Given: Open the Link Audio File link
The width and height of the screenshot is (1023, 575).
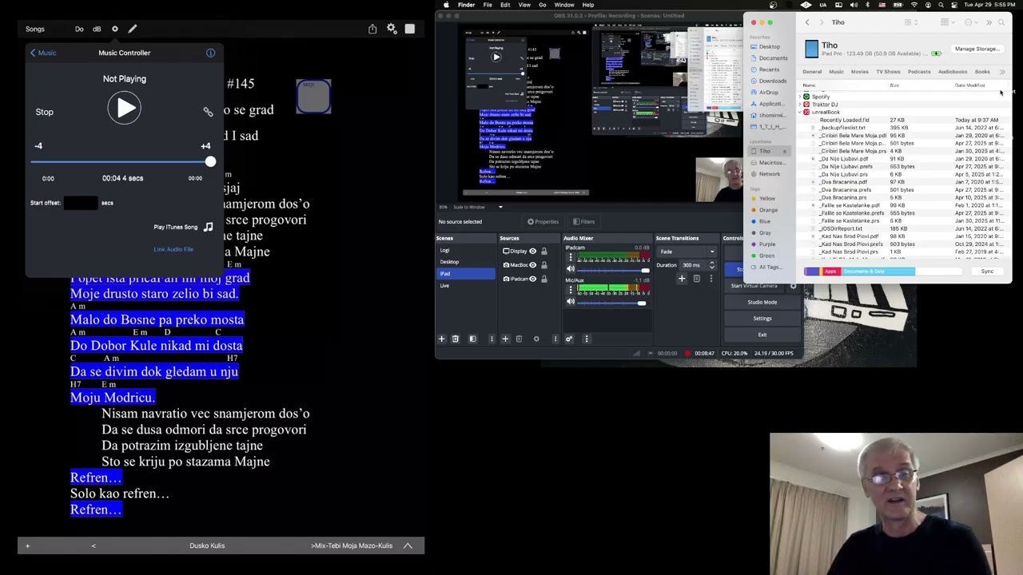Looking at the screenshot, I should [x=173, y=249].
